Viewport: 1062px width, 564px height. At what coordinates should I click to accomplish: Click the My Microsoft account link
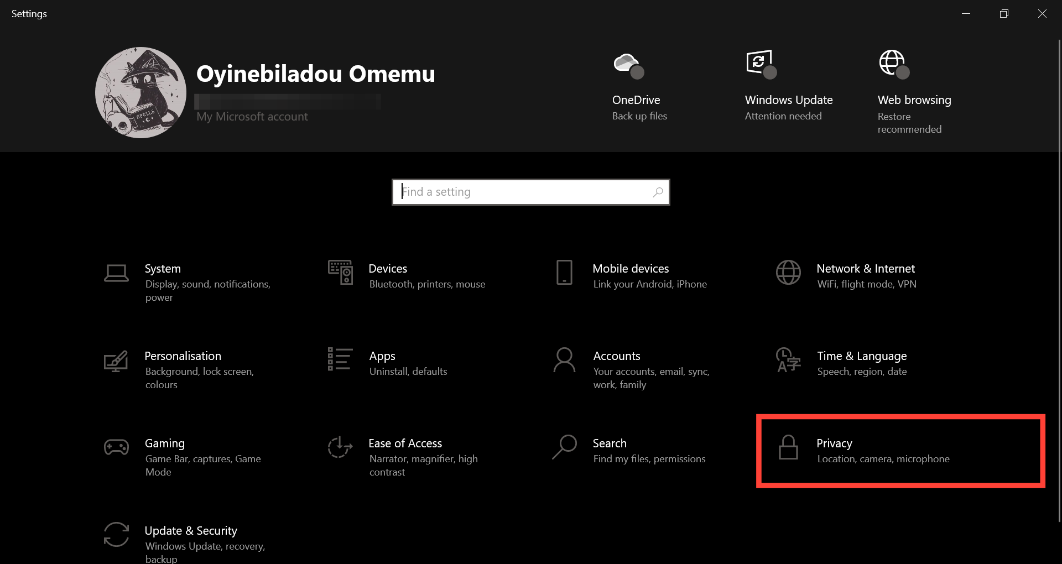(252, 117)
